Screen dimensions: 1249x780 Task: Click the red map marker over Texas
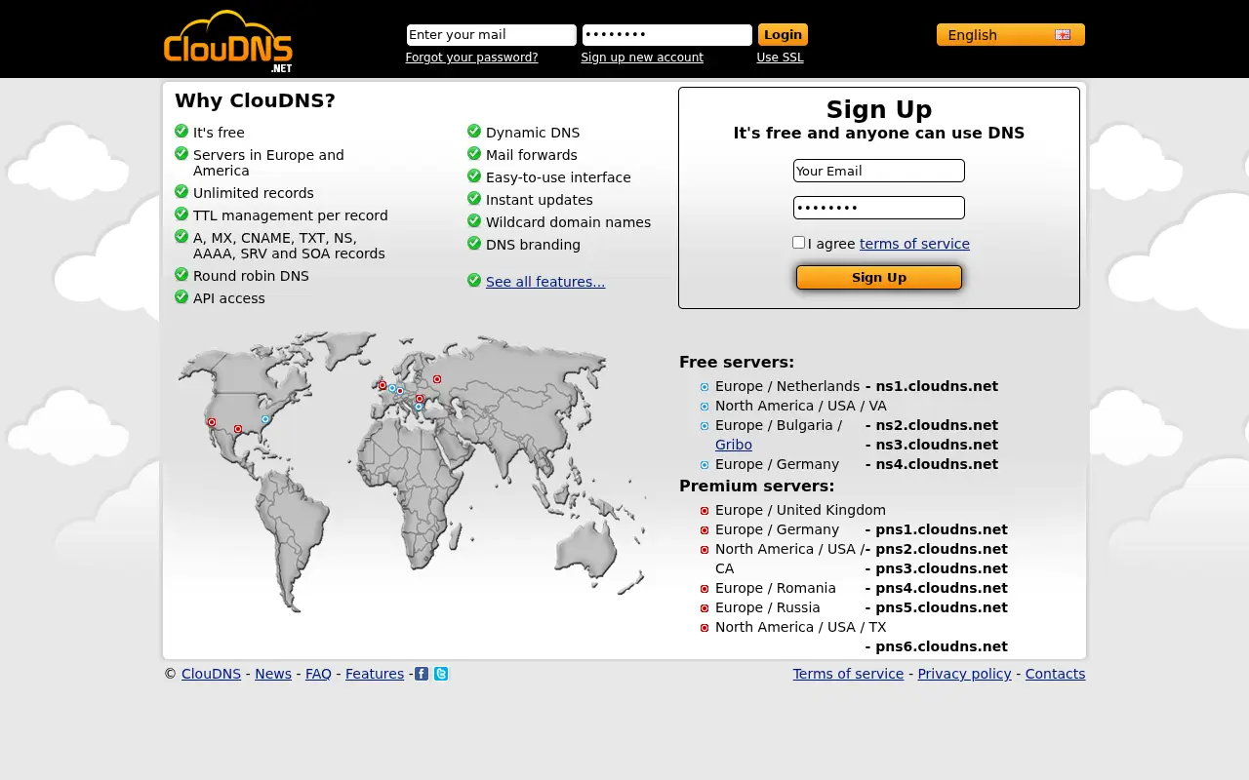pos(238,429)
